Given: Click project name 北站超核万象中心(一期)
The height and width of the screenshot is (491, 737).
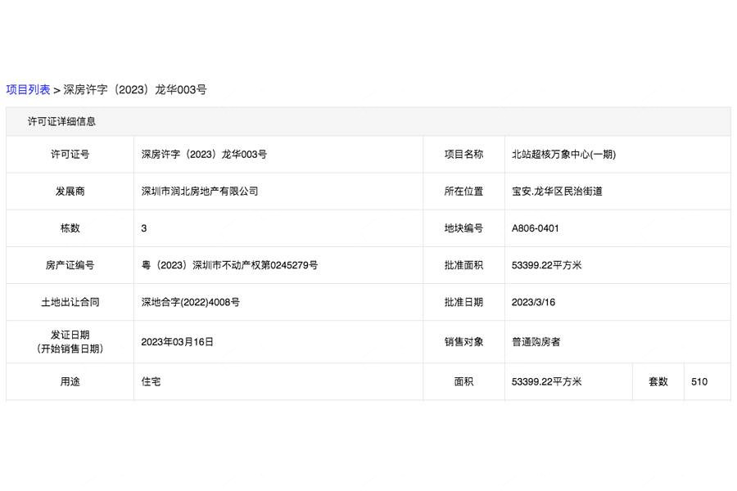Looking at the screenshot, I should click(x=563, y=154).
